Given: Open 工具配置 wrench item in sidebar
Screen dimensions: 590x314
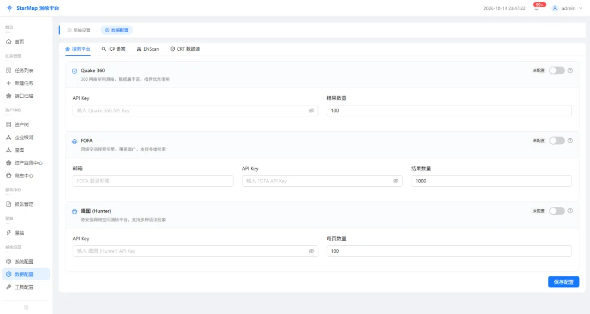Looking at the screenshot, I should click(26, 287).
